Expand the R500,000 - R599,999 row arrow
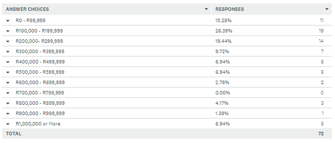335x143 pixels. 8,72
